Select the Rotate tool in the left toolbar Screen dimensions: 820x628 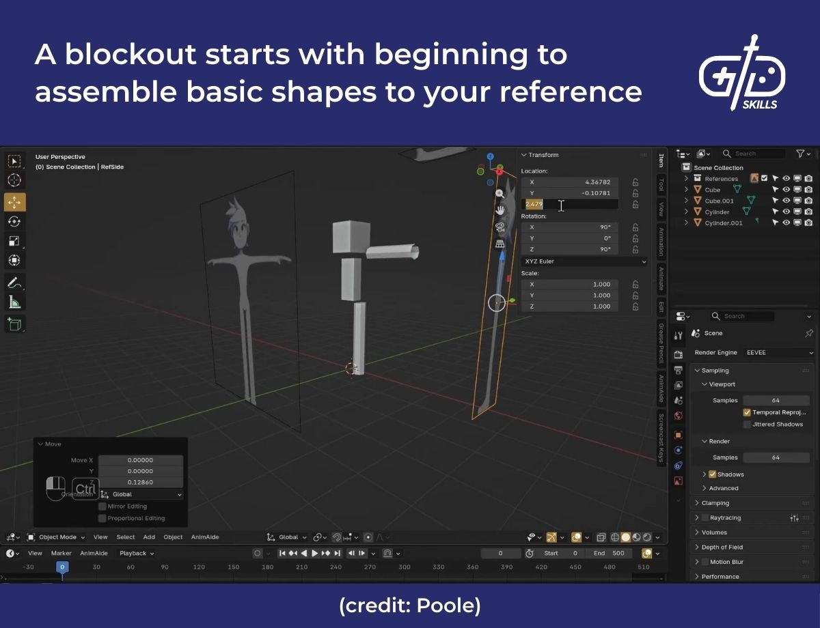tap(15, 220)
